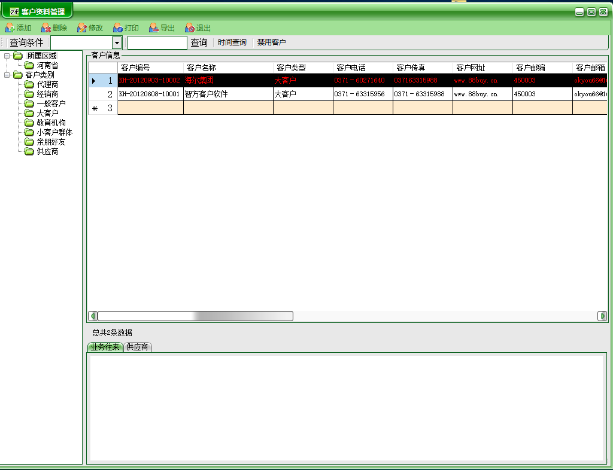Collapse the 客户类别 tree node
This screenshot has width=613, height=470.
tap(7, 75)
